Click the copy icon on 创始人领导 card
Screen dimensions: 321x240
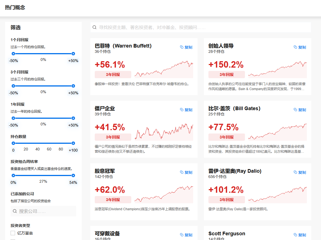tap(295, 47)
